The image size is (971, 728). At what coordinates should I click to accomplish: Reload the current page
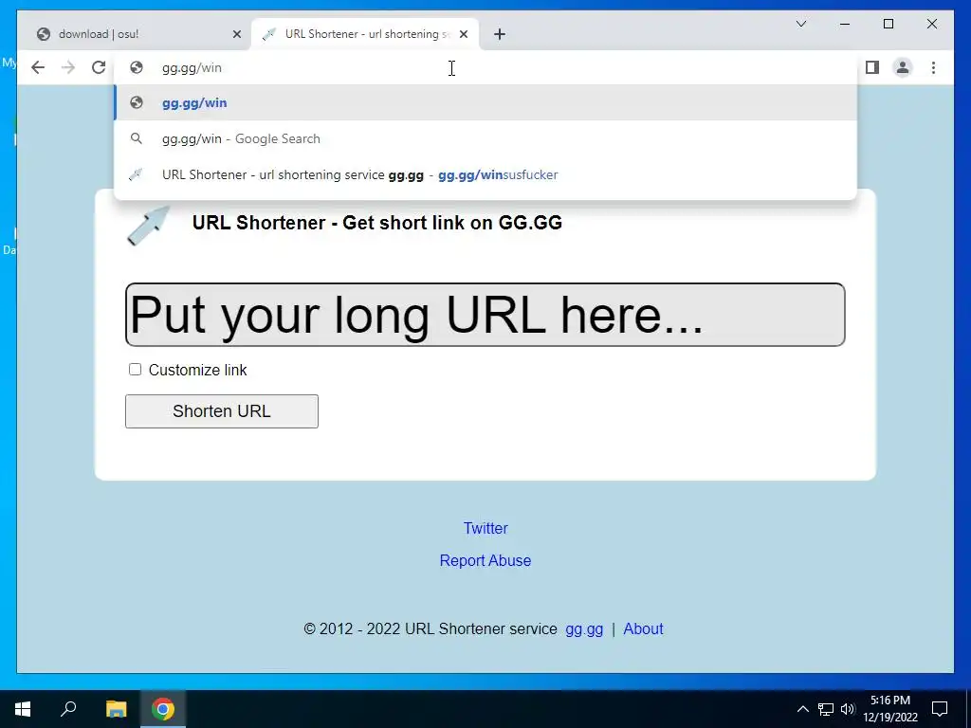pos(99,67)
